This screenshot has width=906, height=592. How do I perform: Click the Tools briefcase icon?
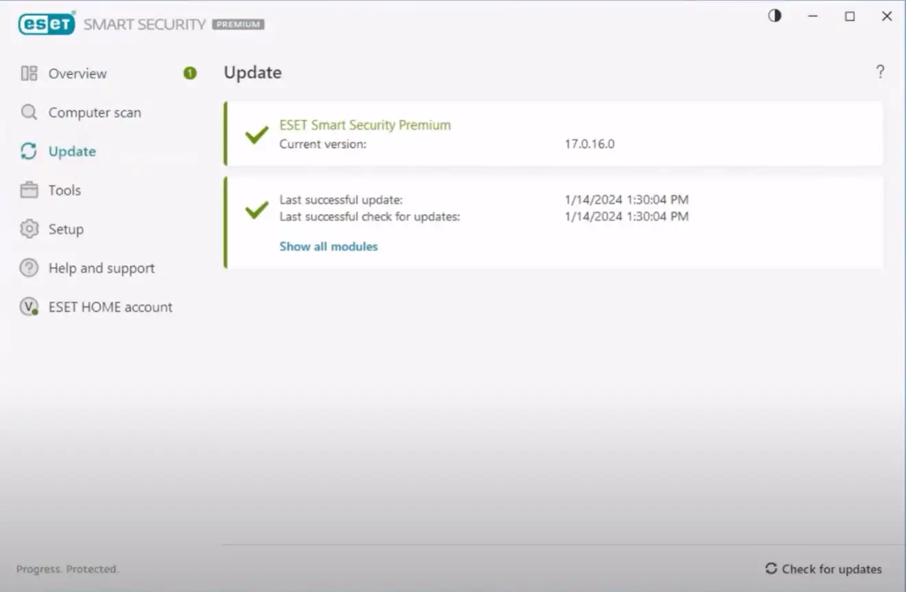point(29,190)
